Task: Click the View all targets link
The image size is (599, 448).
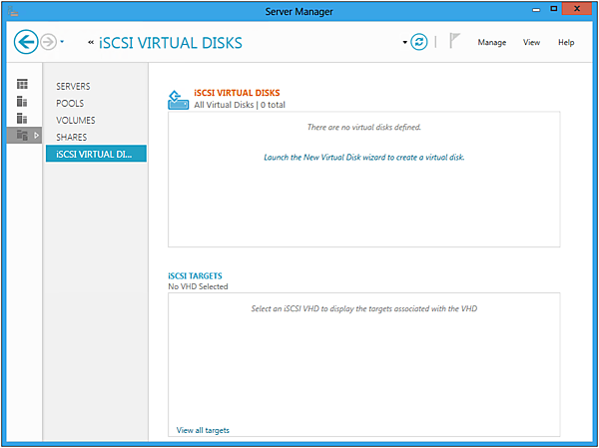Action: pos(203,430)
